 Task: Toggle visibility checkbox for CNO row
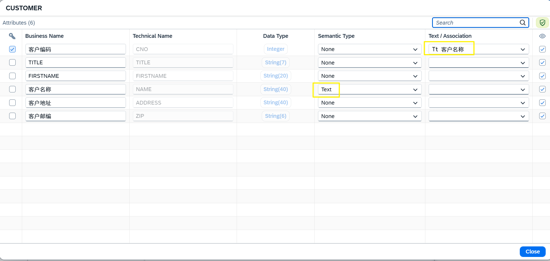pos(542,49)
